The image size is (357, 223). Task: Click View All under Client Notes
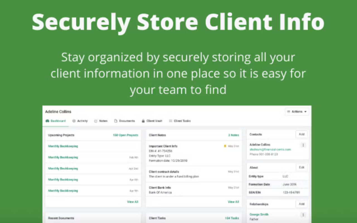tap(234, 202)
